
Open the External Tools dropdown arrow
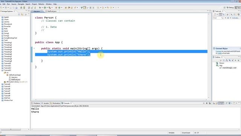[x=52, y=8]
